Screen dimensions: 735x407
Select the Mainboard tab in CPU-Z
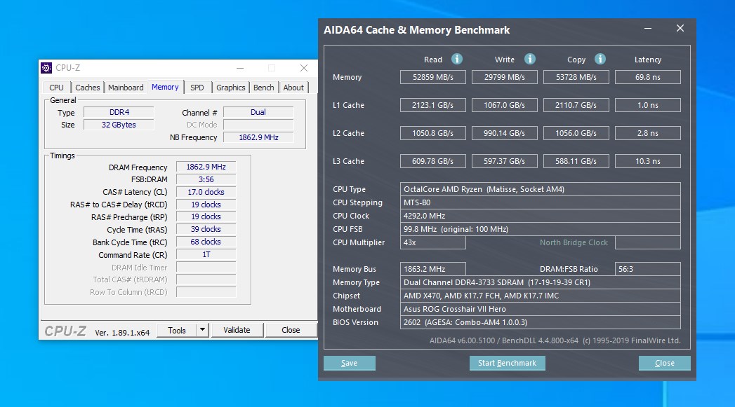click(x=126, y=88)
